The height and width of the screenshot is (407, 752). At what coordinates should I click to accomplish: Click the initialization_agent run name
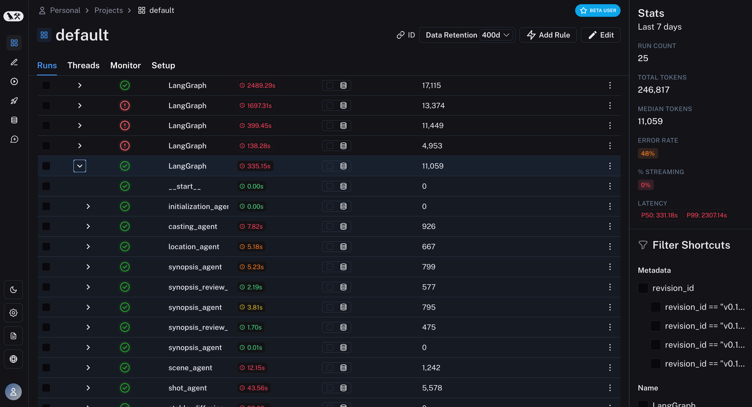199,206
